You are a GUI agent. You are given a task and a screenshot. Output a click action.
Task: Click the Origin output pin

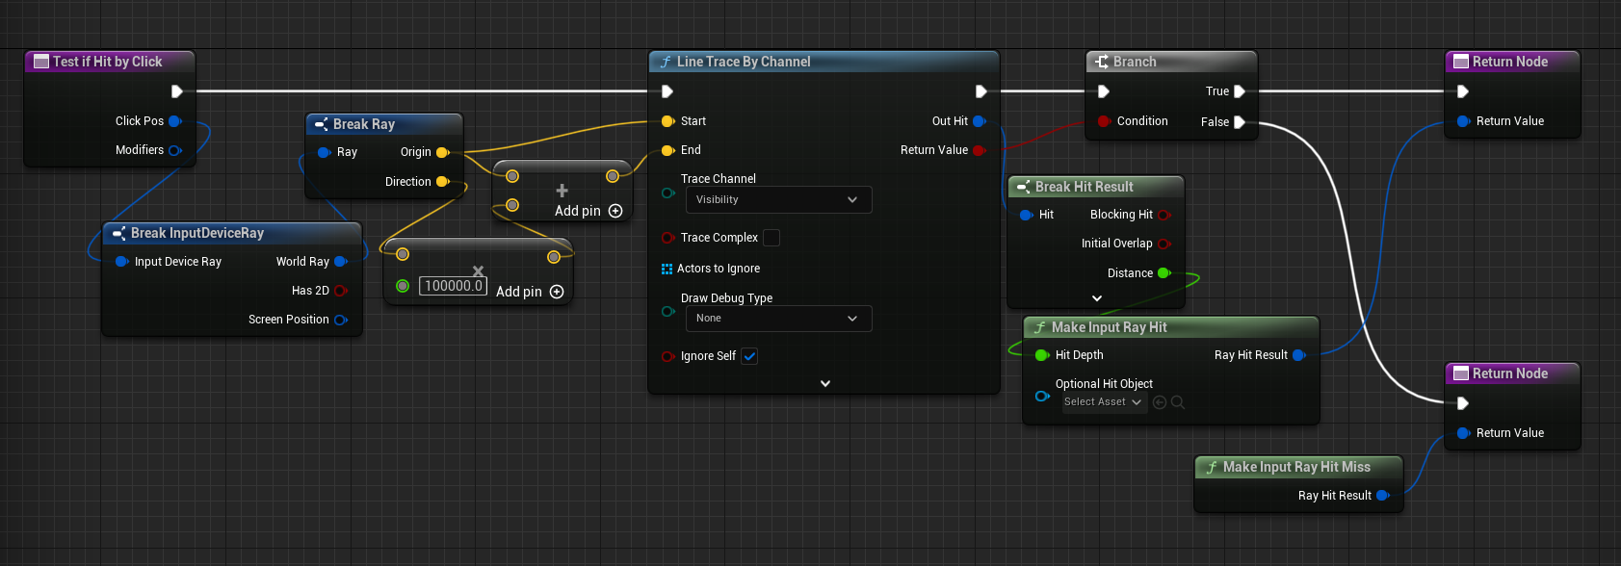pos(443,152)
